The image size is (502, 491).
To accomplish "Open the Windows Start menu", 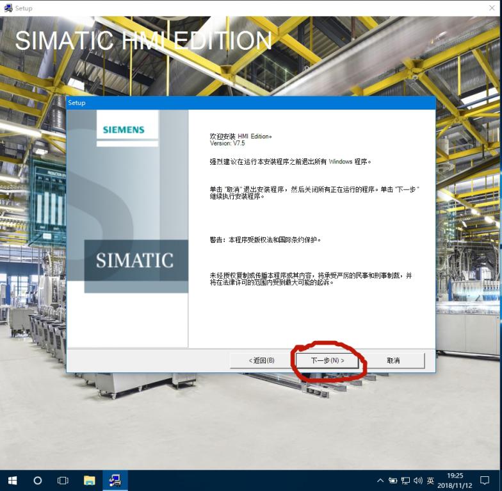I will pyautogui.click(x=13, y=481).
